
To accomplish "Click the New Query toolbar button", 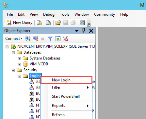I will (x=20, y=23).
